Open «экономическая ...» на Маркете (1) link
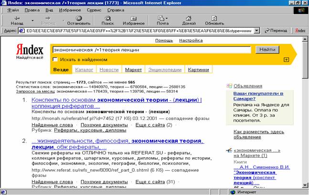The height and width of the screenshot is (195, 309). tap(257, 153)
